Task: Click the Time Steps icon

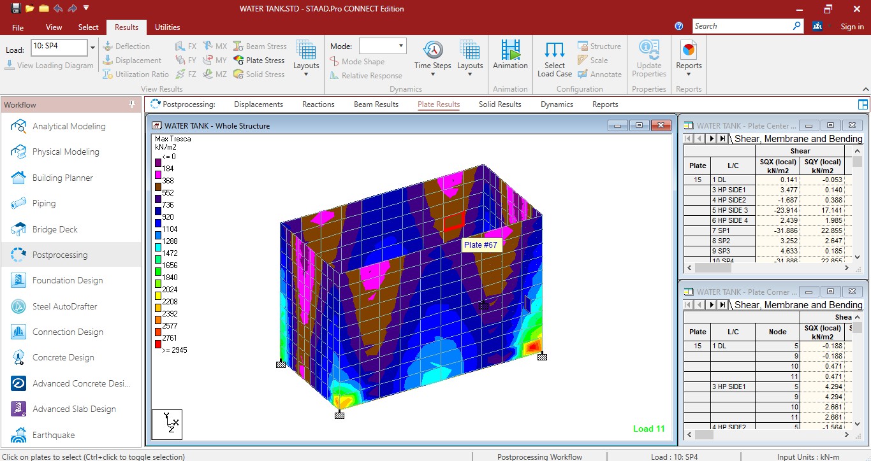Action: (433, 51)
